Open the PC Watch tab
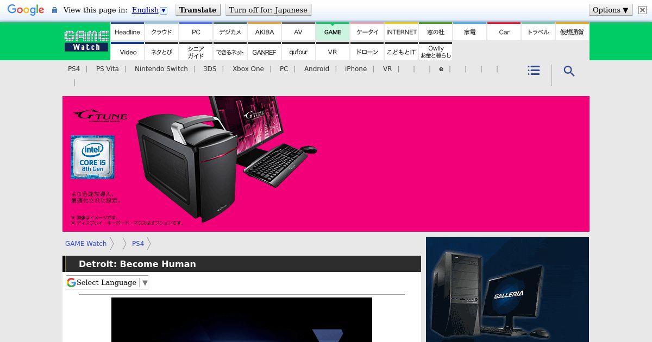Viewport: 652px width, 342px height. pos(196,32)
